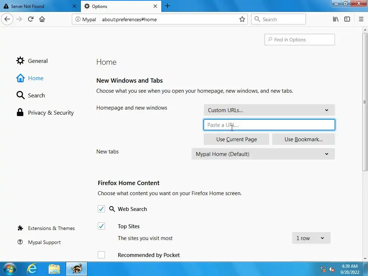Open a new tab with the plus button
368x276 pixels.
(x=167, y=6)
